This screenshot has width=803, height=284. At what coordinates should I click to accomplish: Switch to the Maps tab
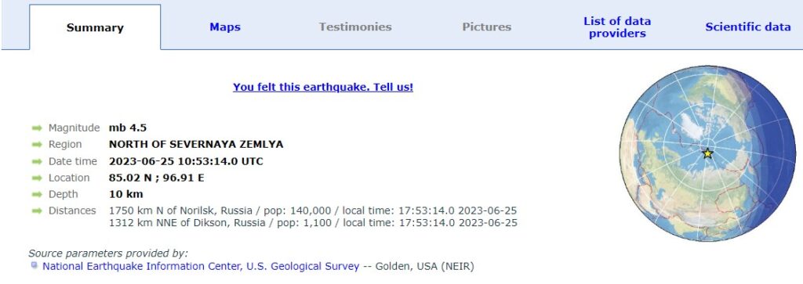pos(225,27)
